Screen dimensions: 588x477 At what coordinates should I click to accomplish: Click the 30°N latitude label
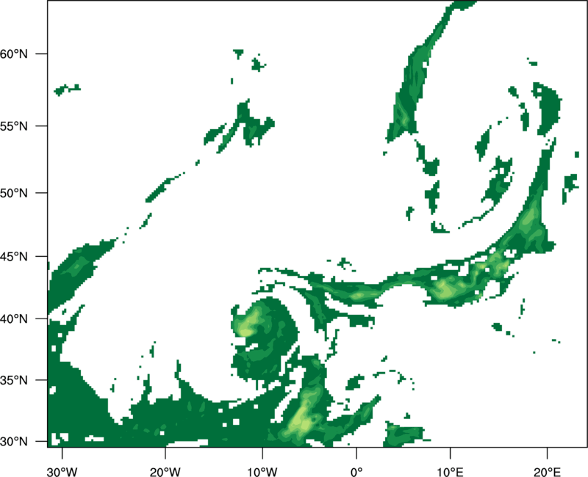click(x=14, y=442)
